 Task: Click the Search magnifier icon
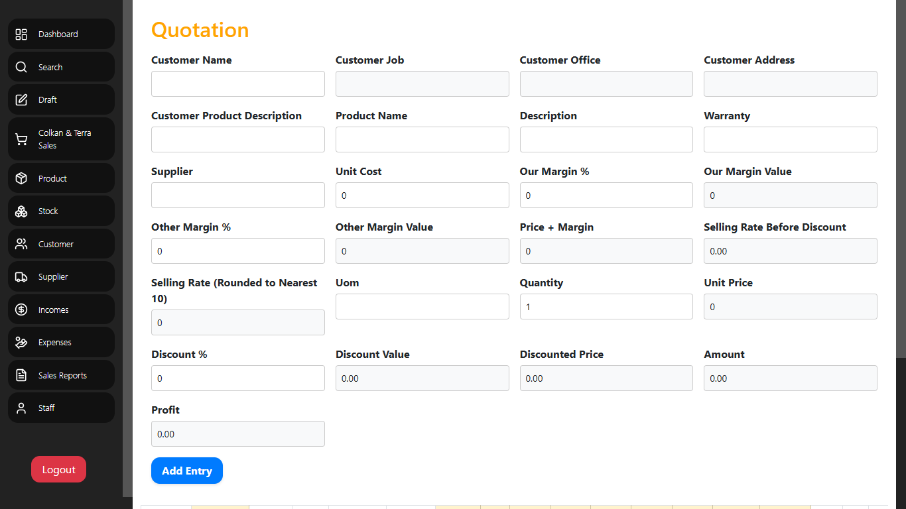point(21,67)
